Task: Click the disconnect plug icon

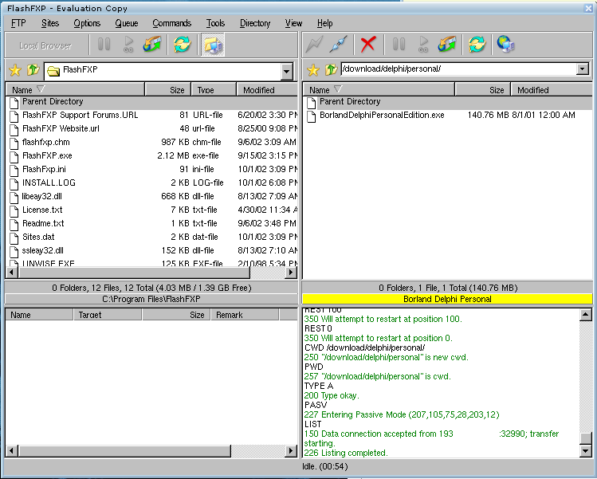Action: [339, 45]
